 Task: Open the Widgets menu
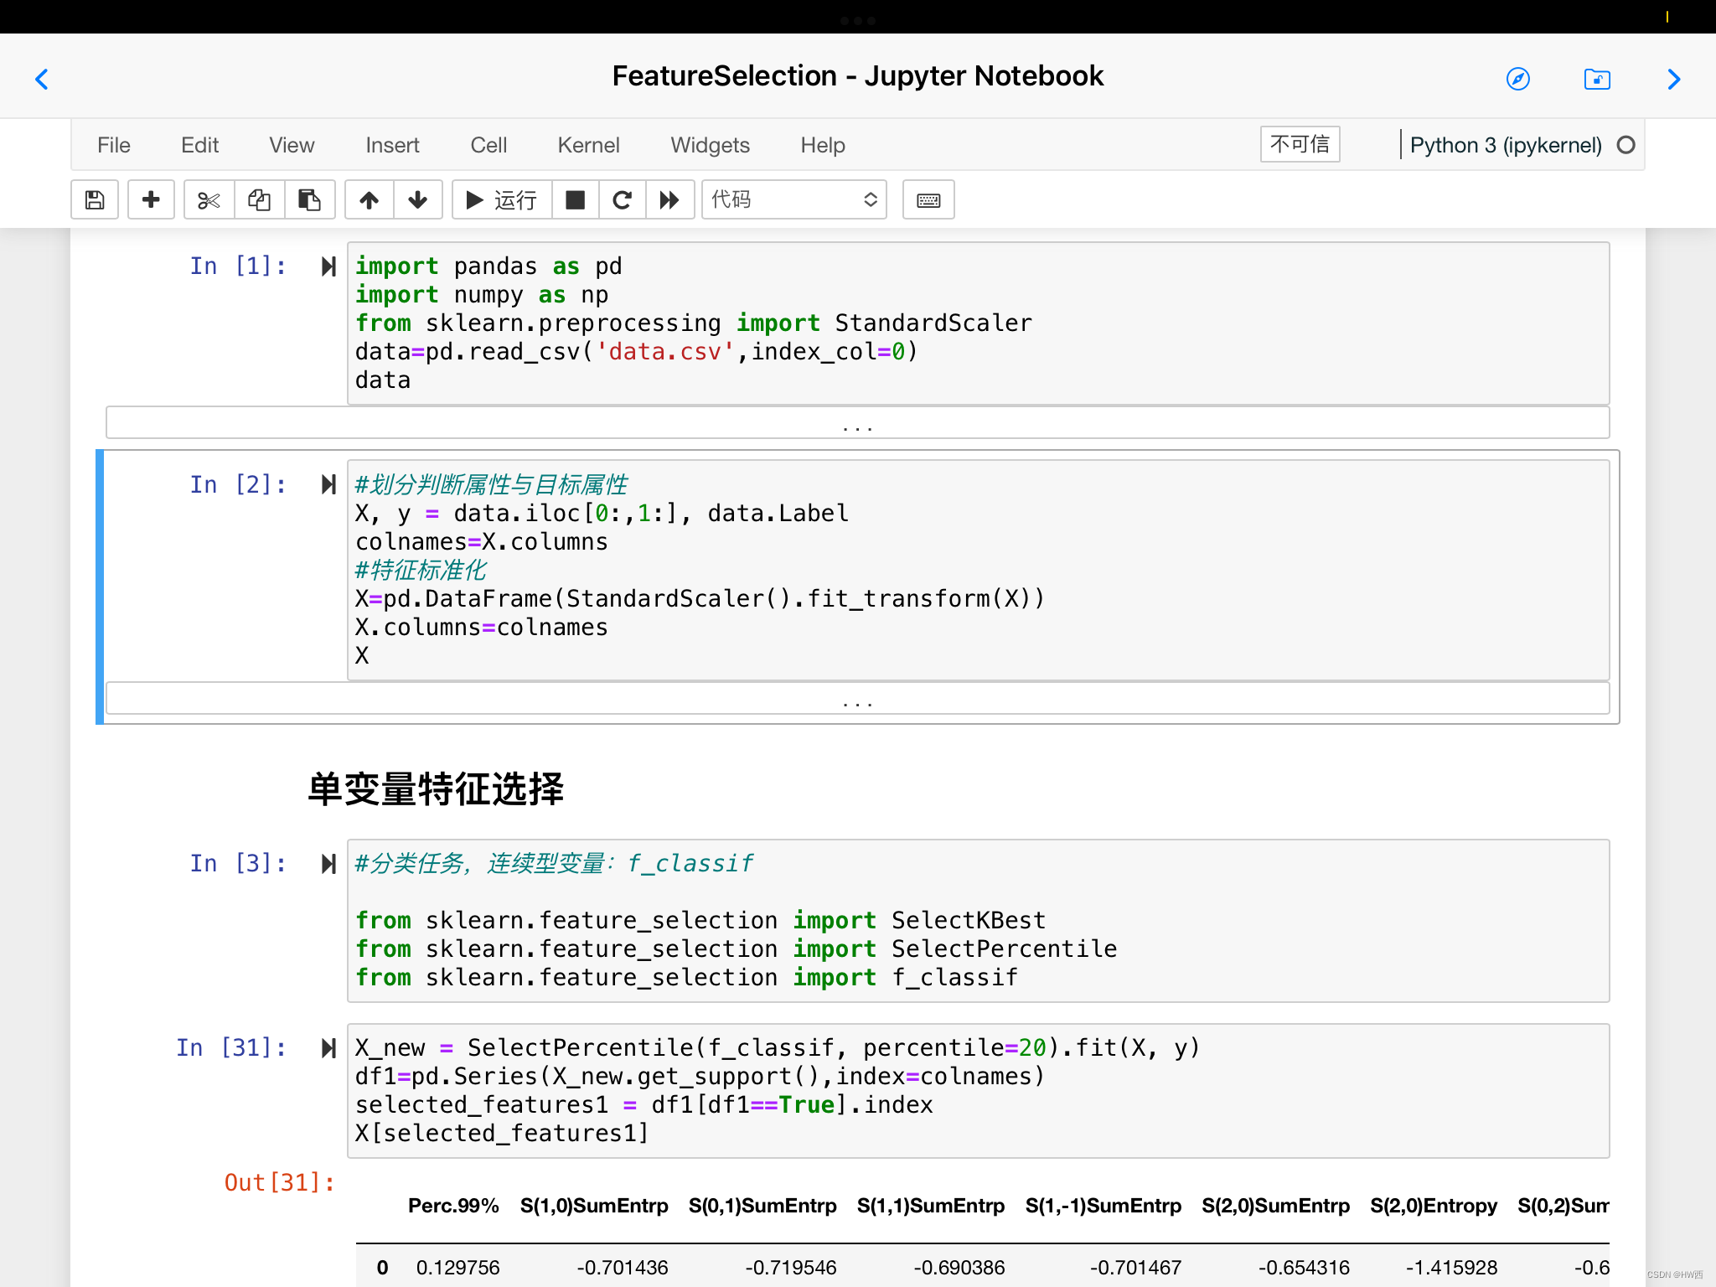710,145
